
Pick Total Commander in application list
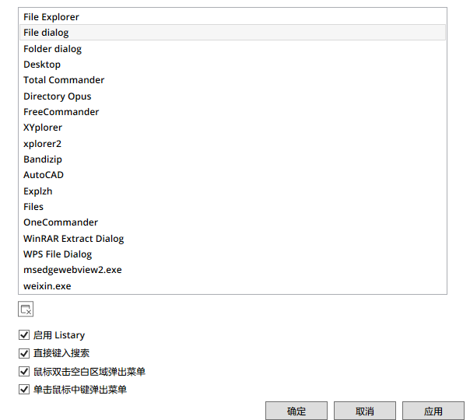tap(64, 80)
